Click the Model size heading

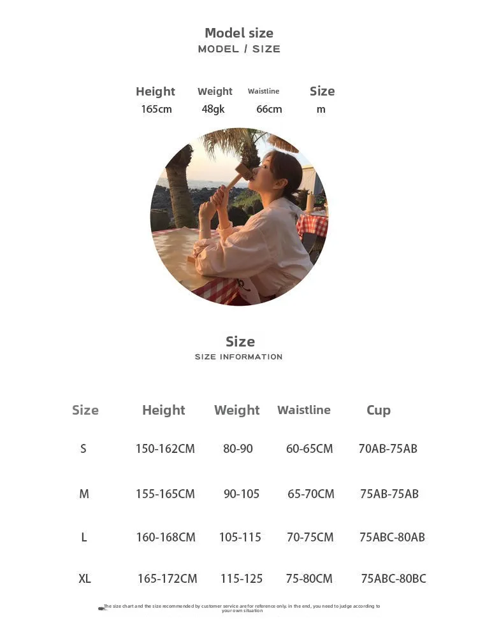[x=239, y=33]
